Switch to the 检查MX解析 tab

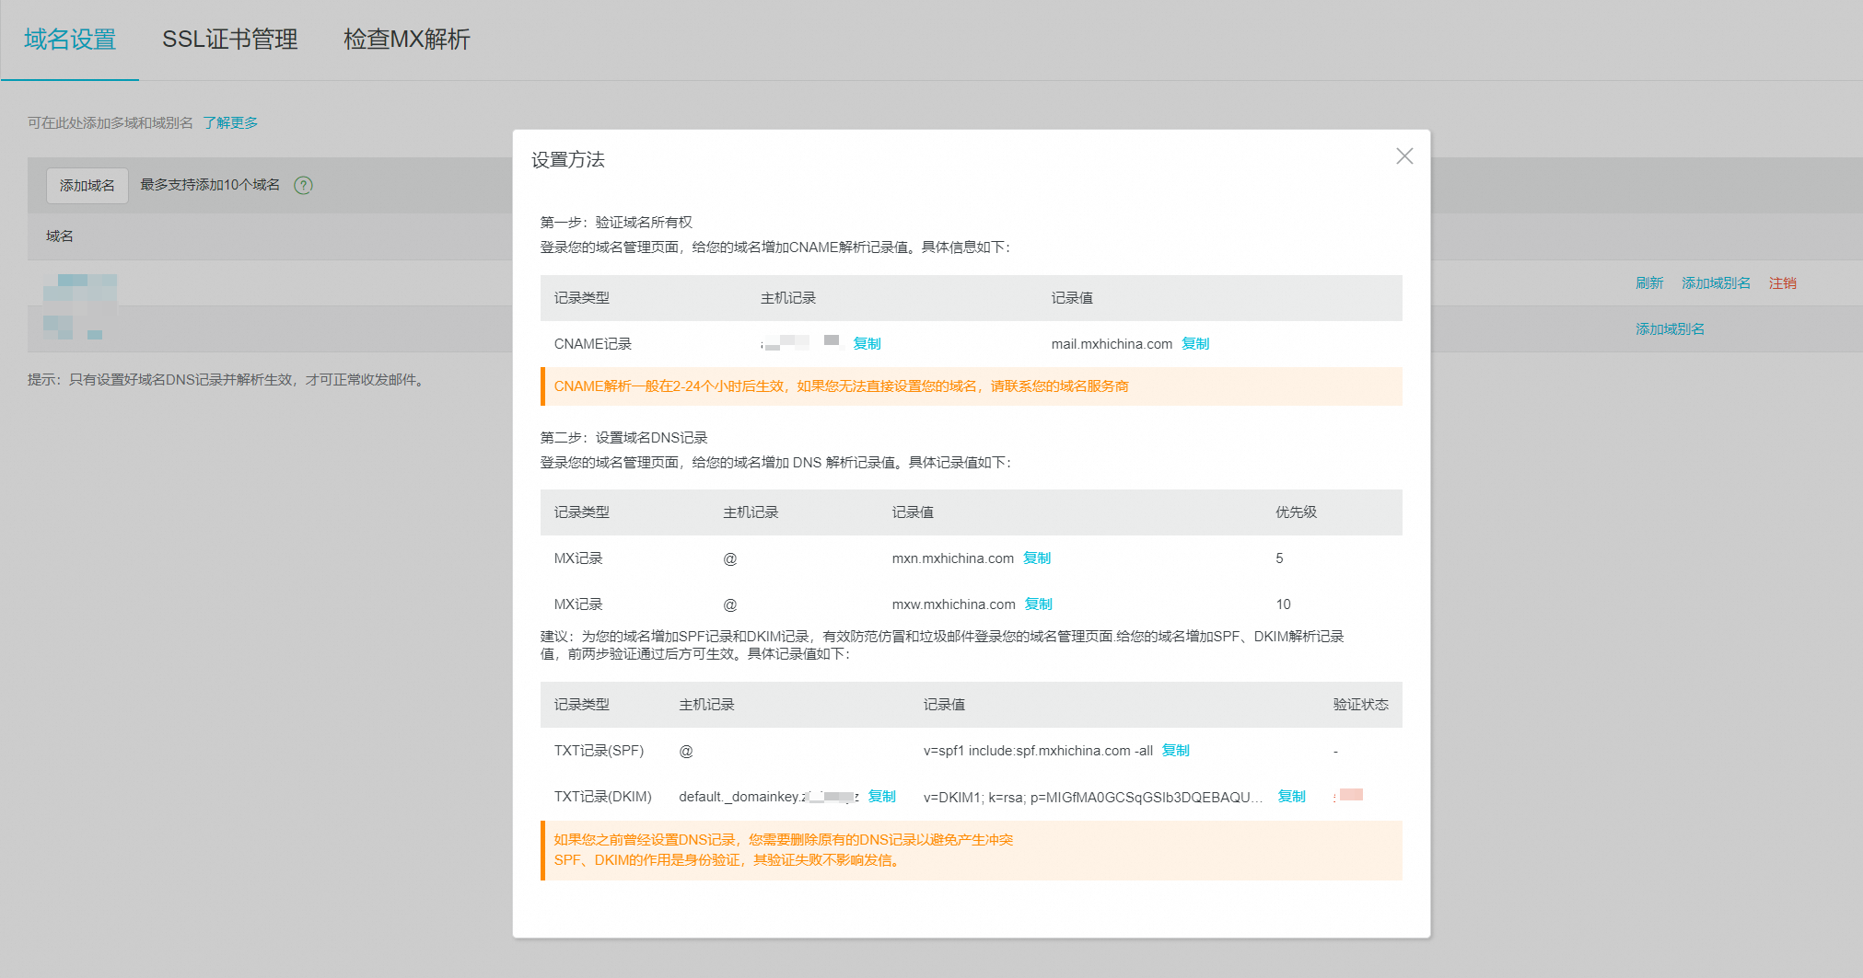[x=406, y=40]
